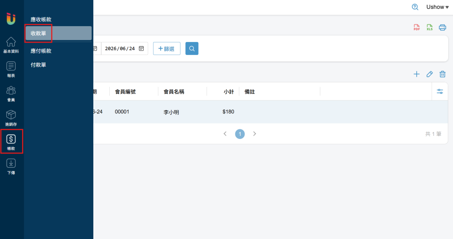Image resolution: width=453 pixels, height=239 pixels.
Task: Select page 1 in pagination
Action: pos(240,134)
